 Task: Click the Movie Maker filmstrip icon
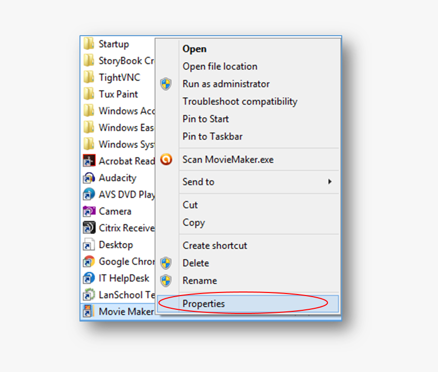(x=88, y=311)
